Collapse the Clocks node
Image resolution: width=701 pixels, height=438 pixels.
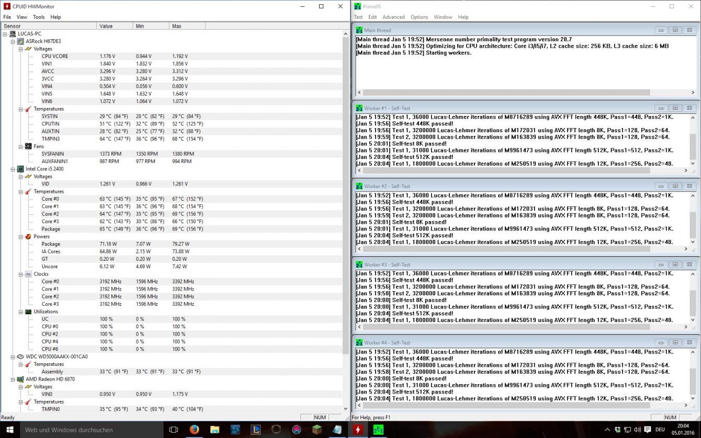(x=21, y=274)
